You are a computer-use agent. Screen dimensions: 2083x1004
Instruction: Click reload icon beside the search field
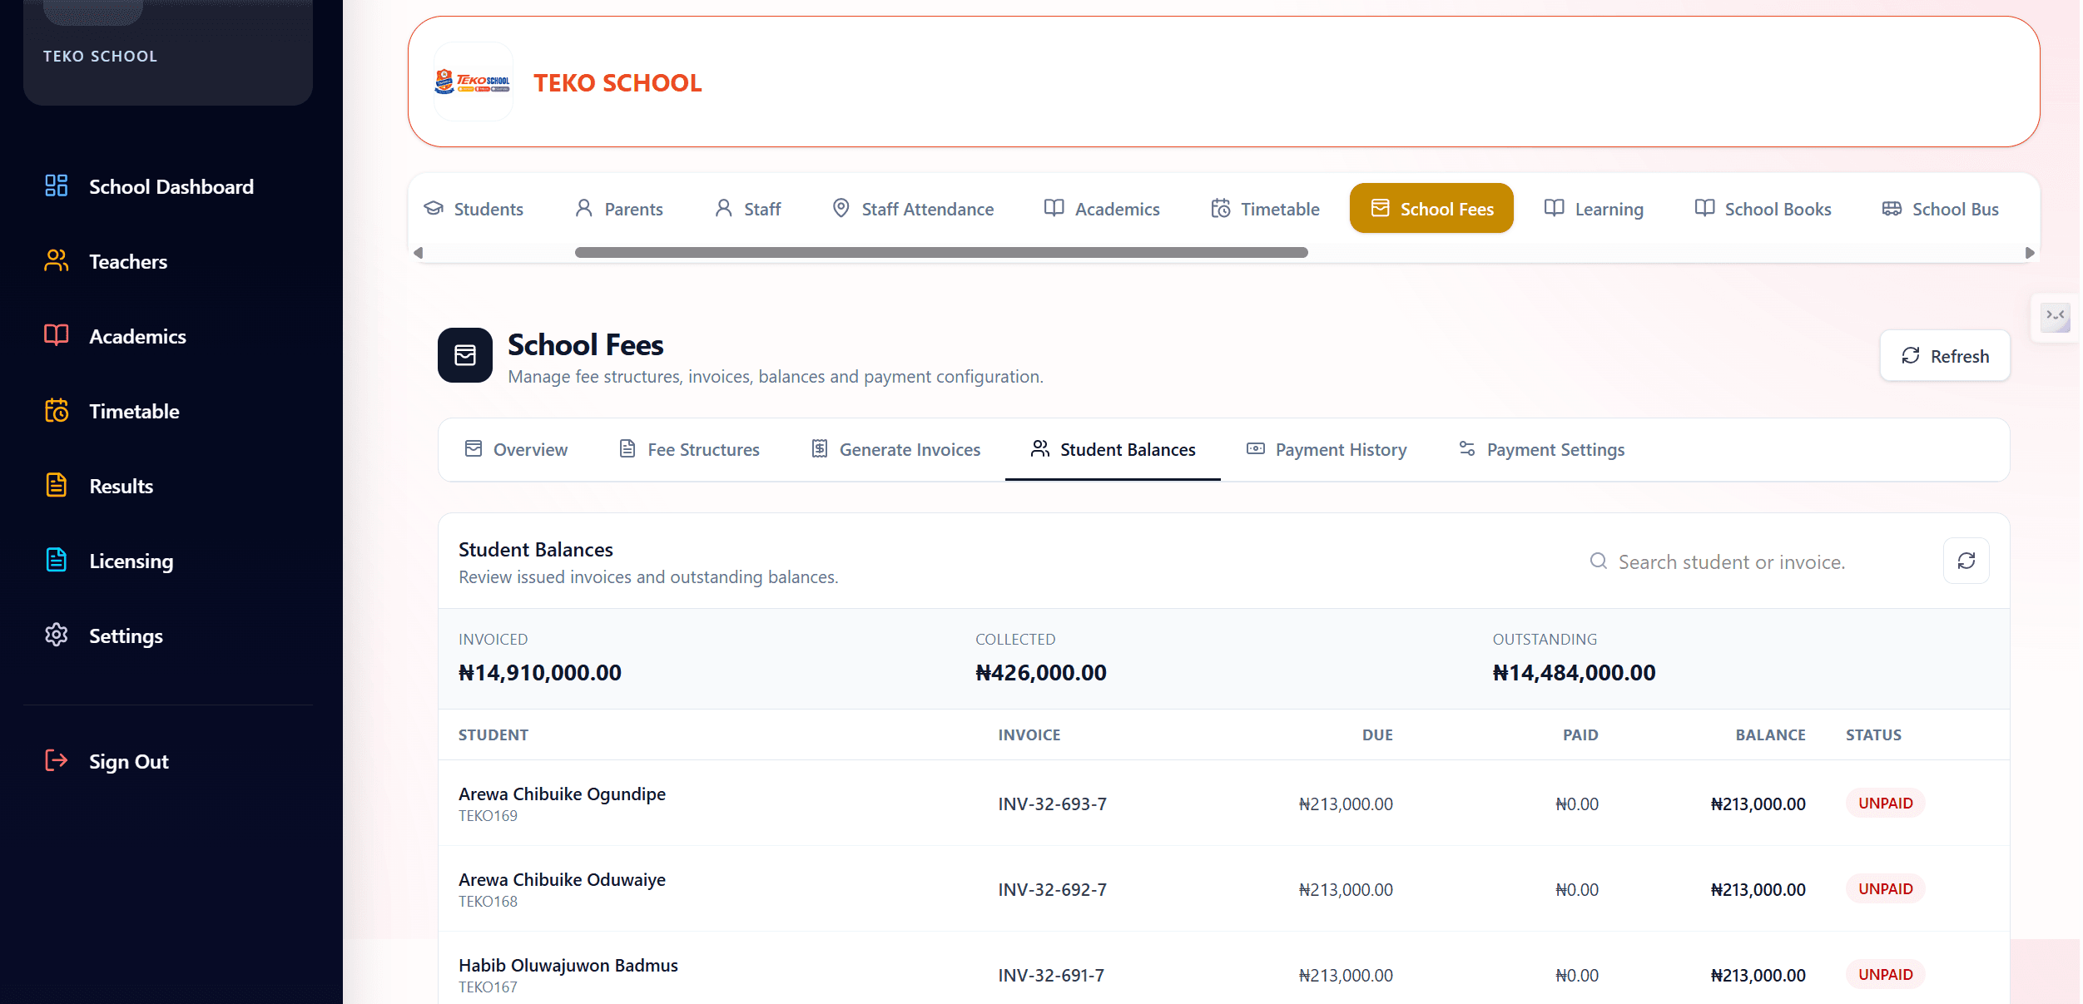coord(1966,561)
